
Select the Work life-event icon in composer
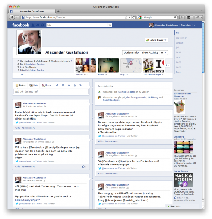click(57, 85)
